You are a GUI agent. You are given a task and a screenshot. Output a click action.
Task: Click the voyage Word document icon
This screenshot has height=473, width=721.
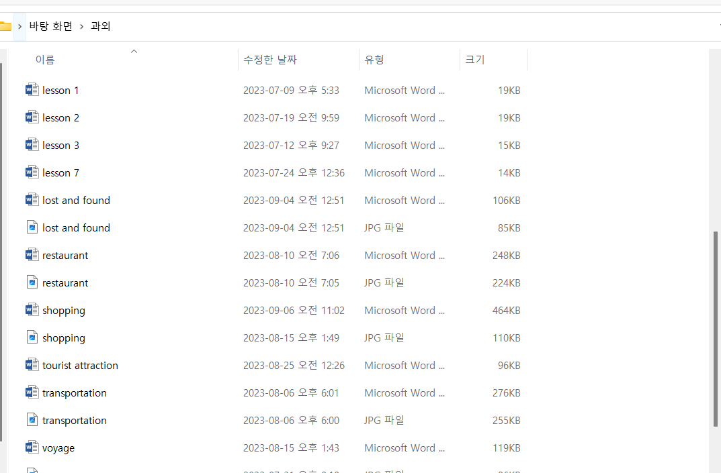tap(32, 448)
